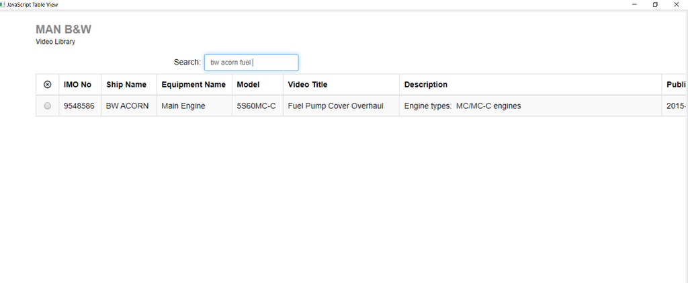This screenshot has width=688, height=283.
Task: Click the BW ACORN ship name cell
Action: coord(128,106)
